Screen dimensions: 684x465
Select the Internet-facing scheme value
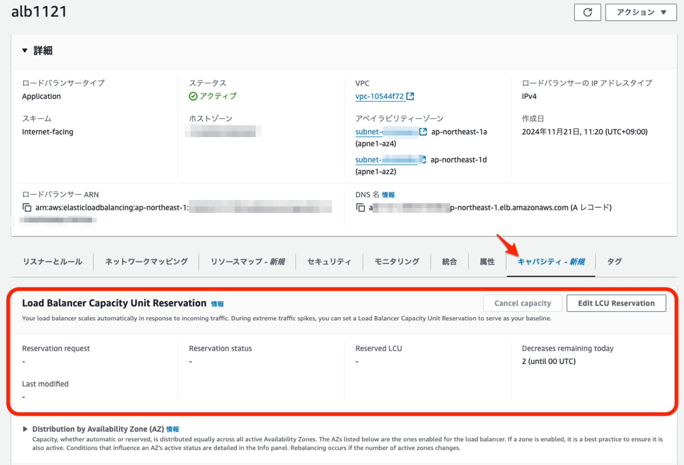click(48, 132)
